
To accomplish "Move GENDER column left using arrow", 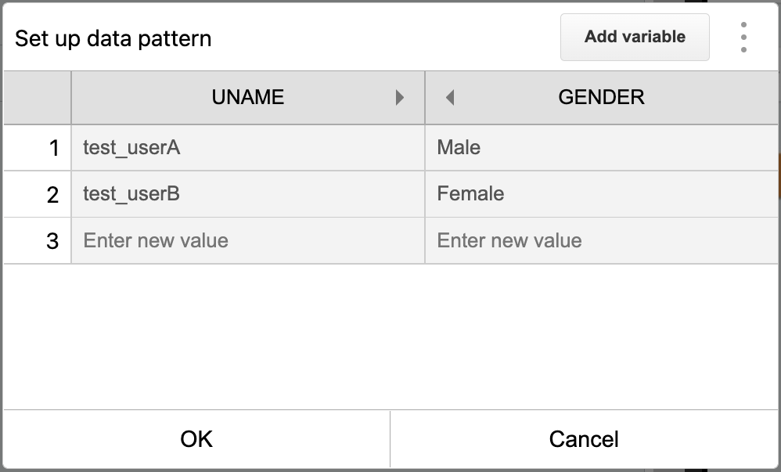I will tap(450, 98).
